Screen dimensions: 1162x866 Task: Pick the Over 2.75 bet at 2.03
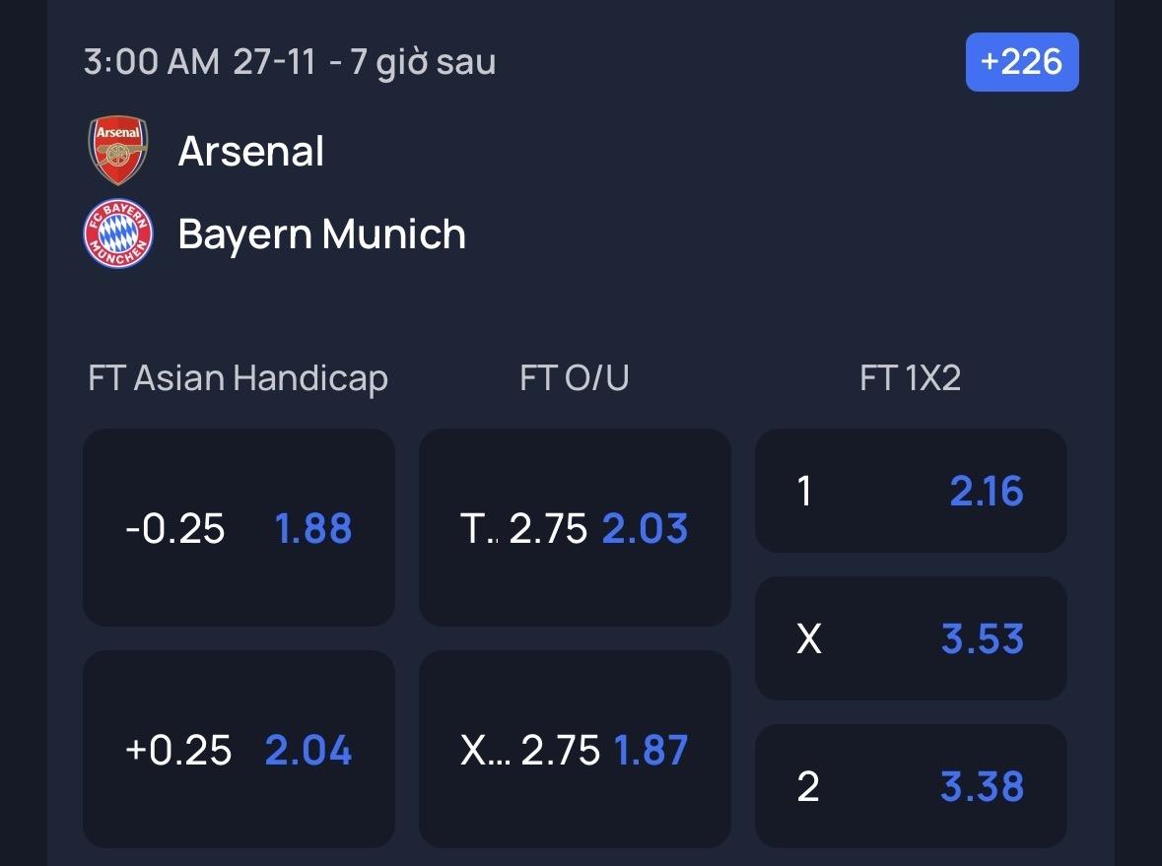pos(575,528)
